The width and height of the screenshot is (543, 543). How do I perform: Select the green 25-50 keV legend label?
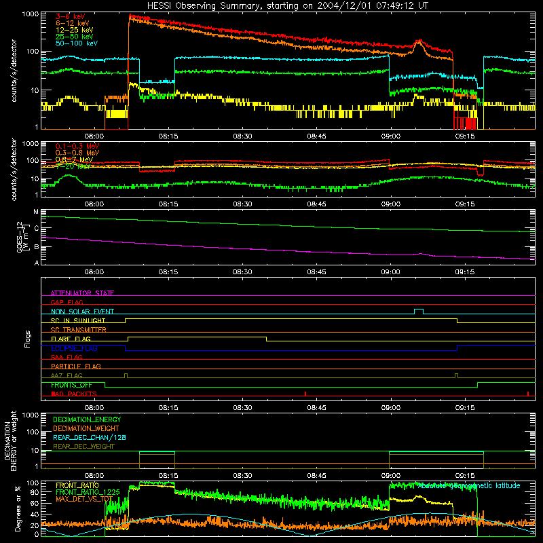75,37
